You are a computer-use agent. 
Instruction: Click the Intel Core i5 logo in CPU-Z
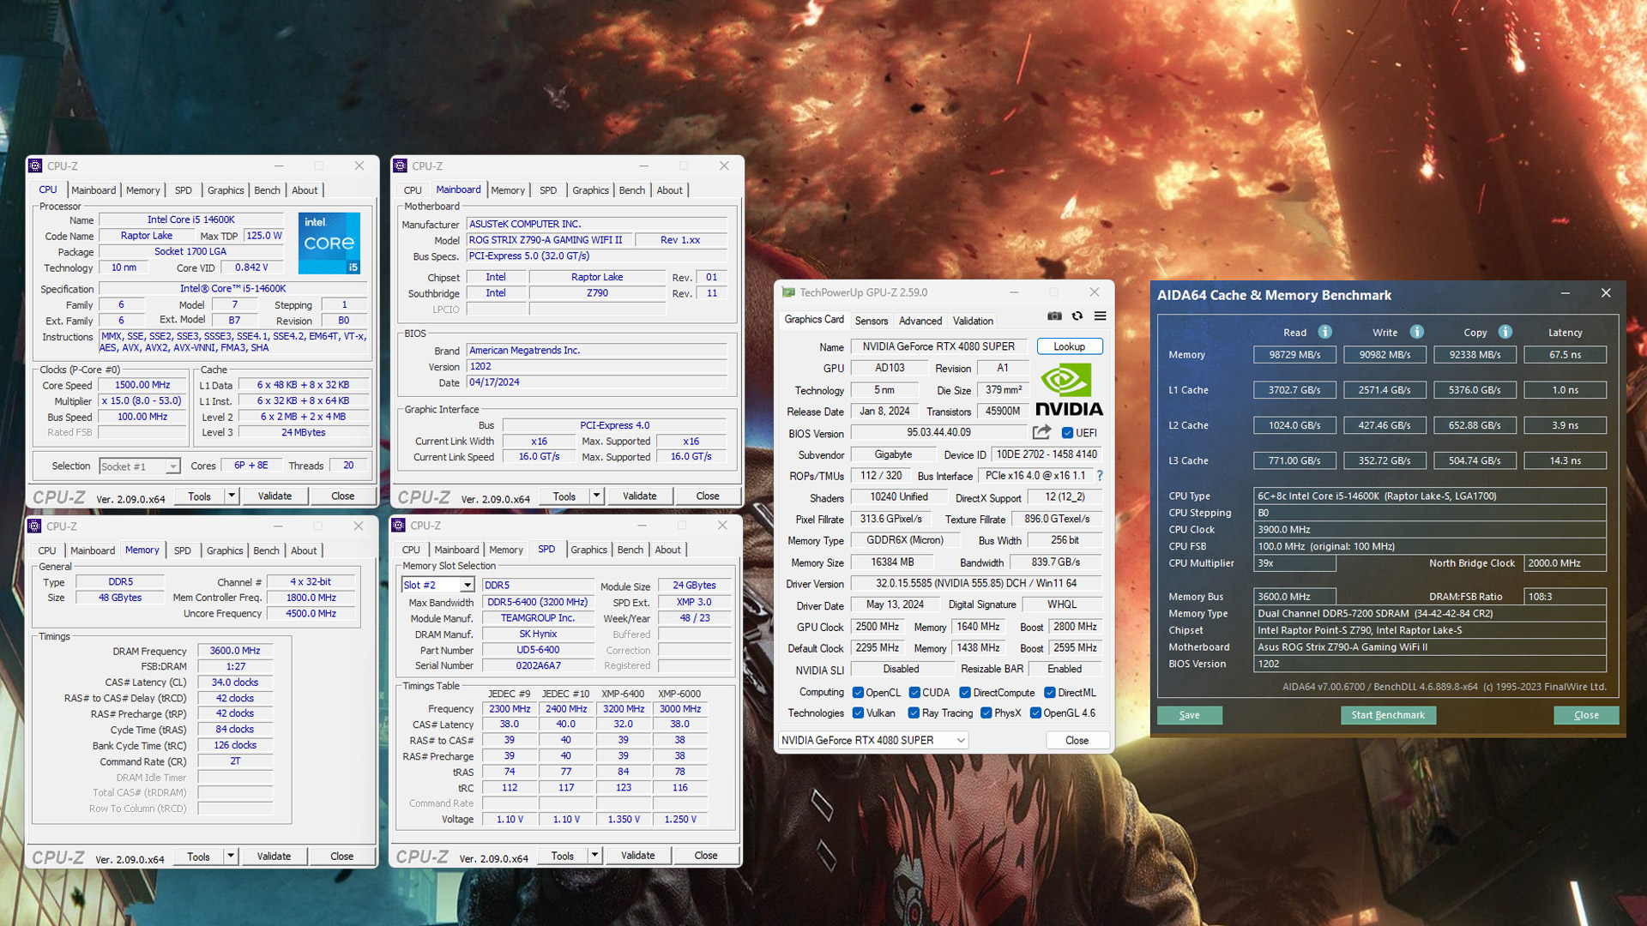329,244
